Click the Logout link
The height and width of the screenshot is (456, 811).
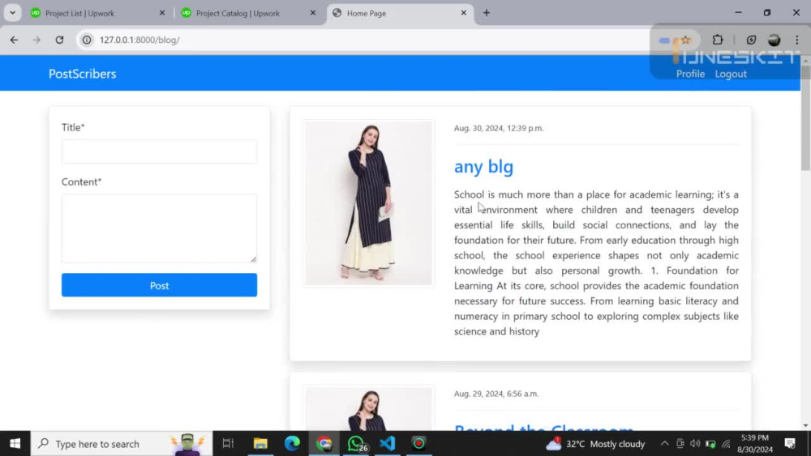click(x=731, y=74)
